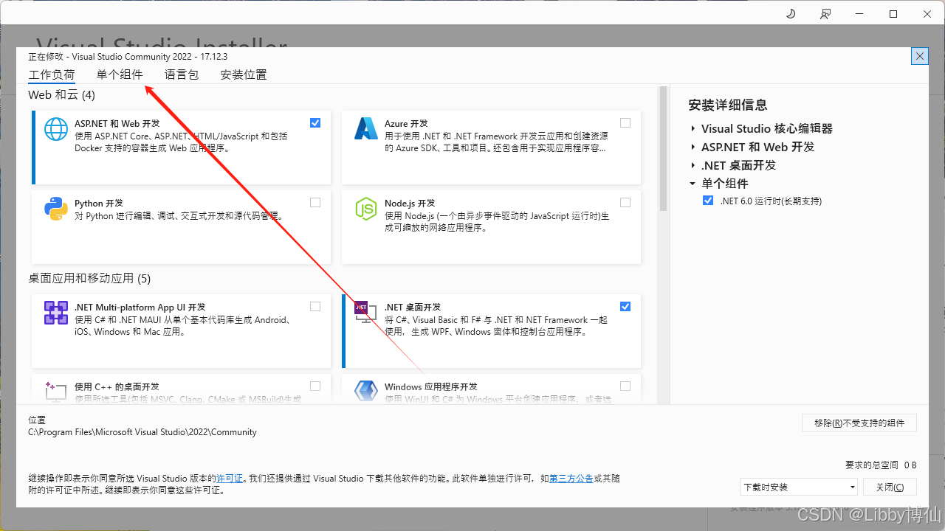Open the 许可证 link
The image size is (945, 531).
(x=230, y=479)
